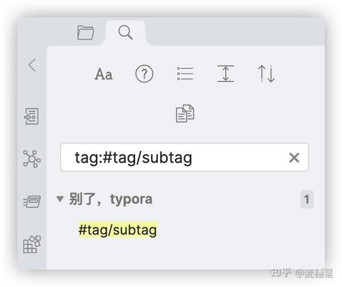The width and height of the screenshot is (342, 287).
Task: Click the stacked cards ribbon icon
Action: tap(31, 201)
